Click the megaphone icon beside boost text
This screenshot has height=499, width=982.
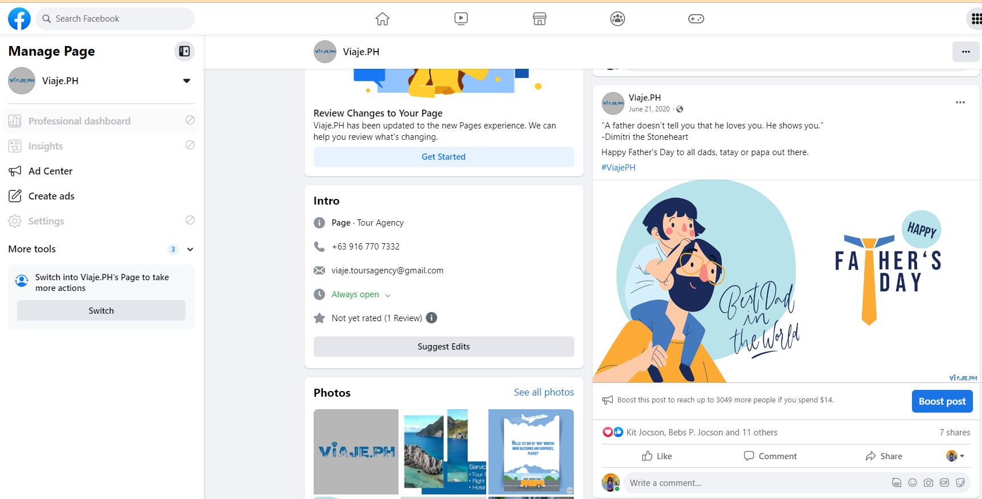[607, 400]
